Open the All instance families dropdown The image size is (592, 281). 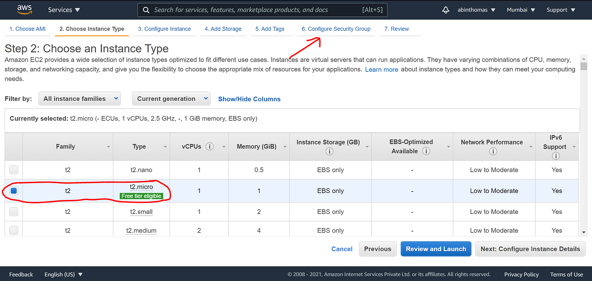[80, 99]
